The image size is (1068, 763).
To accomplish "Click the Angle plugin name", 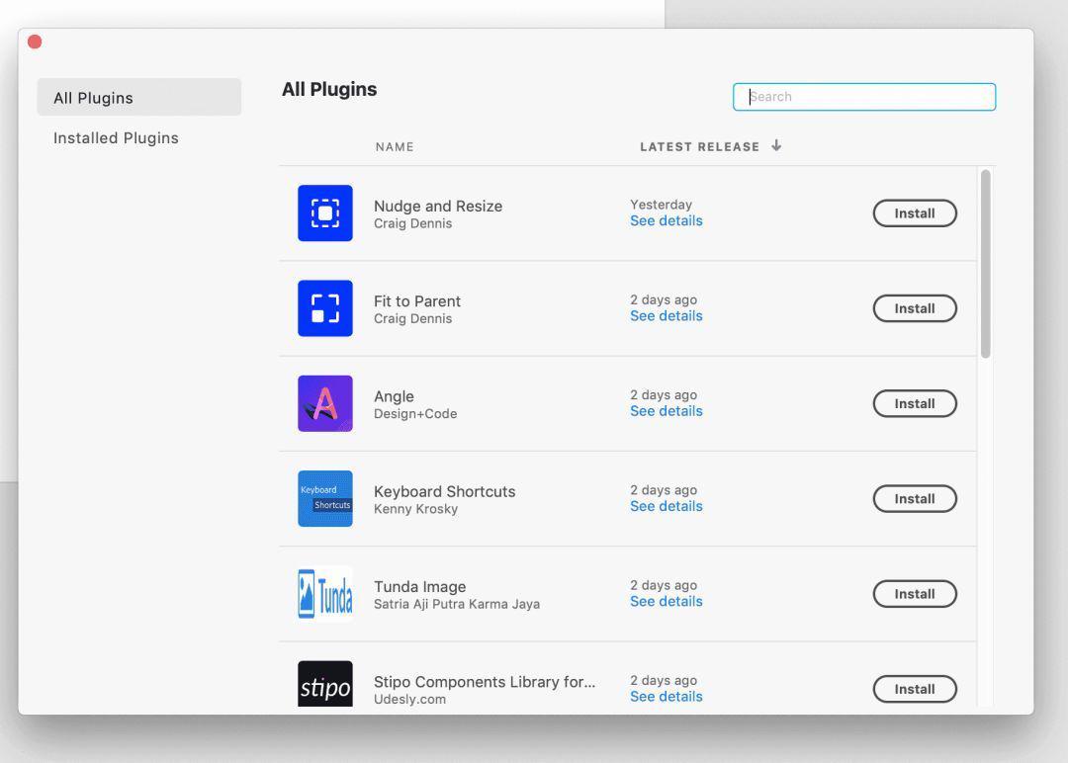I will 394,396.
